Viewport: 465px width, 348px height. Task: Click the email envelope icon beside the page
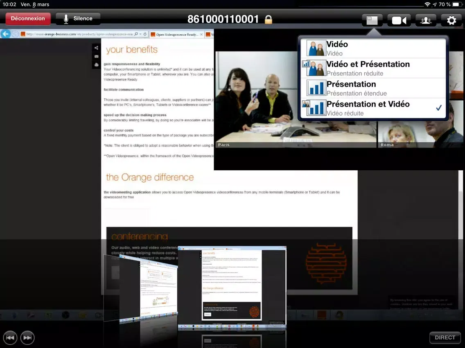pos(96,56)
